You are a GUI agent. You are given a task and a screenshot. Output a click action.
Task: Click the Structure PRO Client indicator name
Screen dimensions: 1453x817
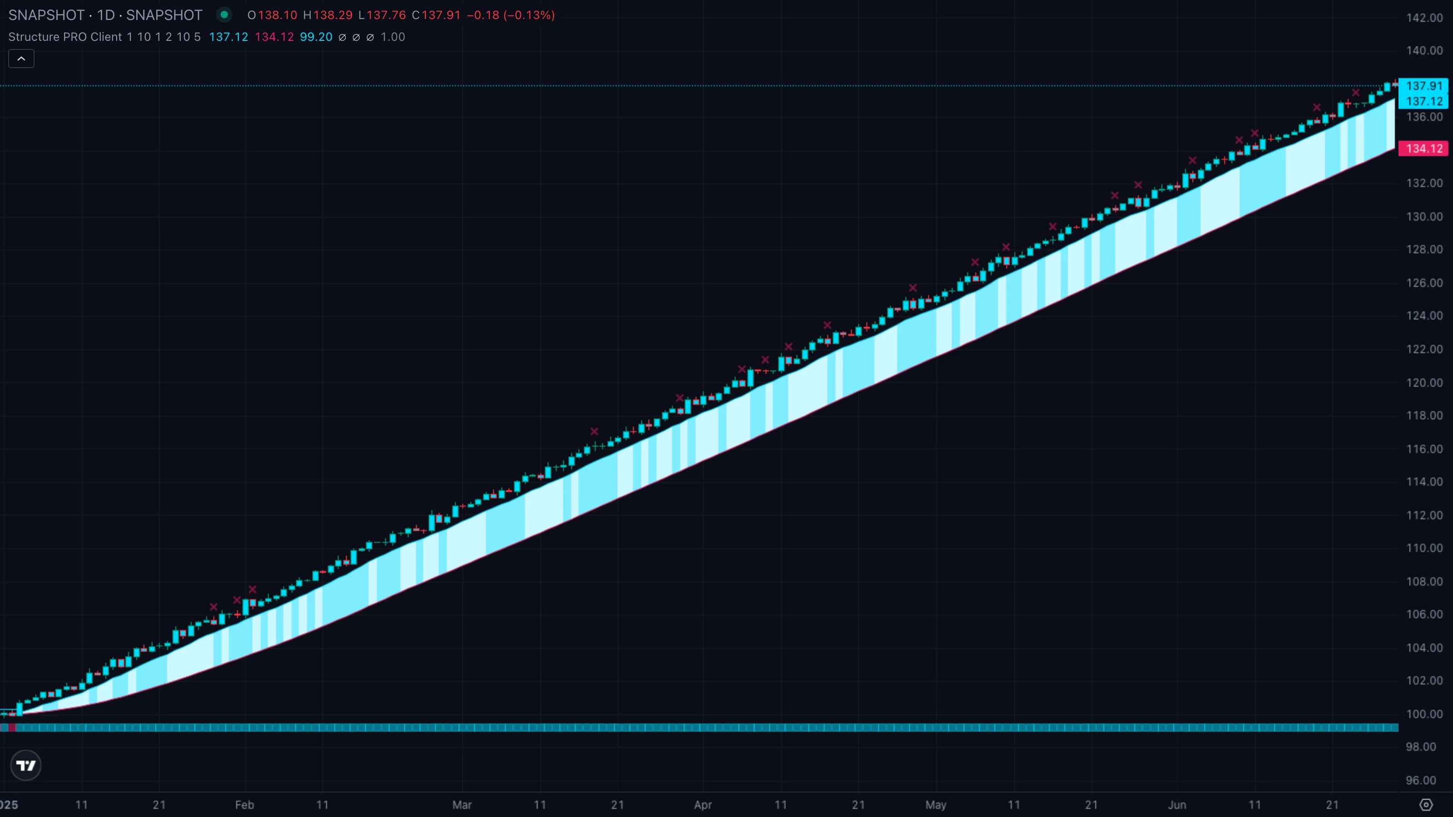click(65, 37)
